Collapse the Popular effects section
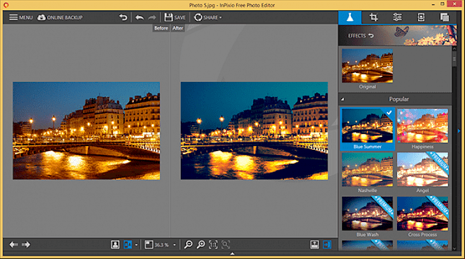Viewport: 465px width, 259px height. [x=343, y=99]
